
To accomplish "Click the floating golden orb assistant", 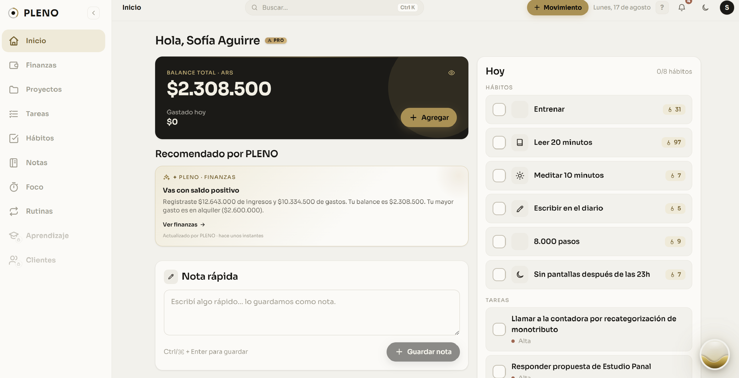I will [x=714, y=355].
